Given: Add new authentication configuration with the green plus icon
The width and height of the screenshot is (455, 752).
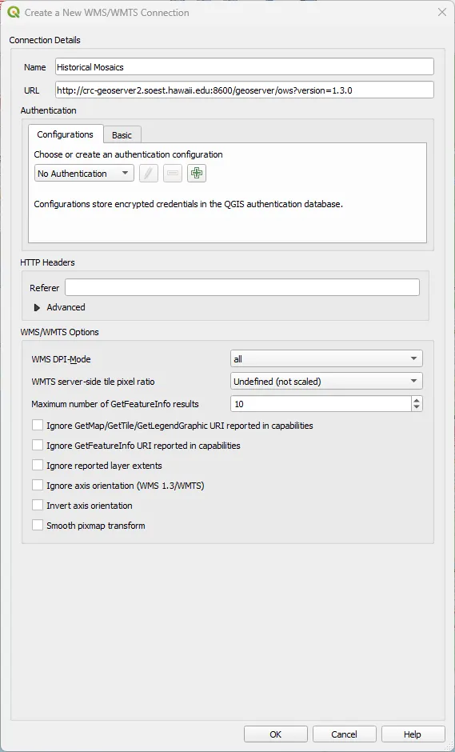Looking at the screenshot, I should click(x=197, y=173).
